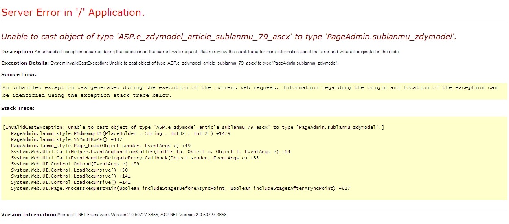
Task: Click the 'LoadRecursive() +50' stack line
Action: (69, 170)
